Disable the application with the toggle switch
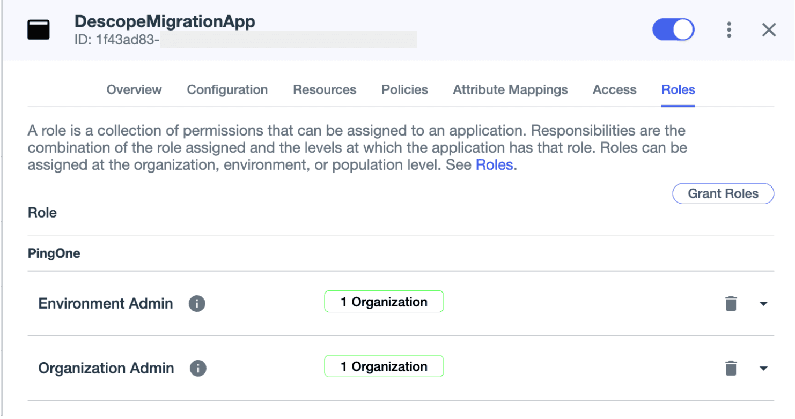The image size is (795, 419). pos(673,29)
